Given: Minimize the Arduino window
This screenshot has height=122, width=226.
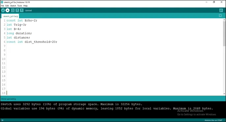Looking at the screenshot, I should [x=206, y=2].
